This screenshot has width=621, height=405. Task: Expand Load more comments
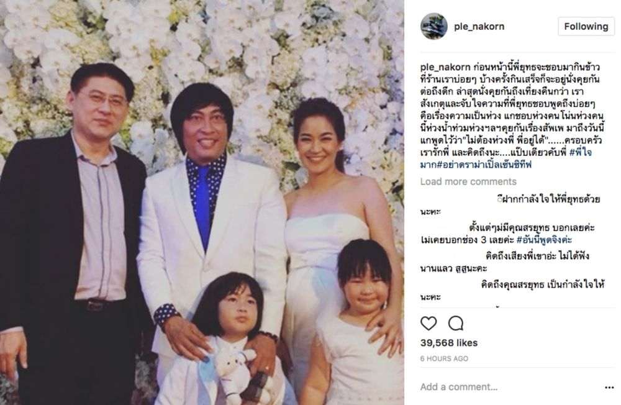coord(468,181)
